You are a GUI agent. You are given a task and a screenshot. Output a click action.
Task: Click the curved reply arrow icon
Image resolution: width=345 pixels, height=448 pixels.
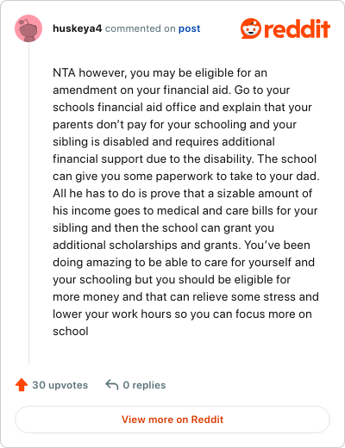[x=112, y=385]
